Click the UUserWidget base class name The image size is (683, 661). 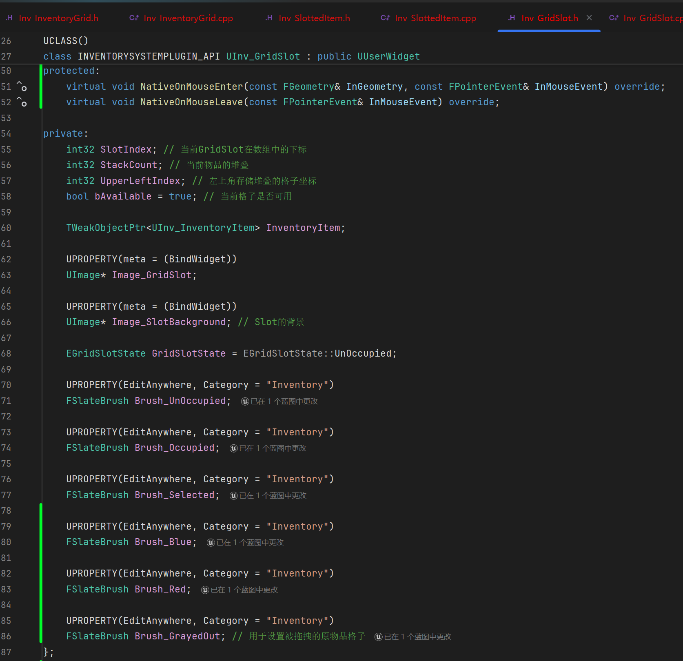tap(389, 56)
